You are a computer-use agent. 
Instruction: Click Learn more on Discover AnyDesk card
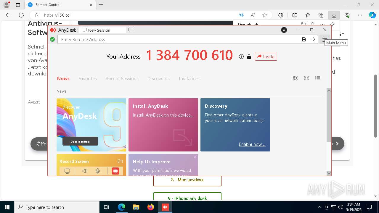80,141
